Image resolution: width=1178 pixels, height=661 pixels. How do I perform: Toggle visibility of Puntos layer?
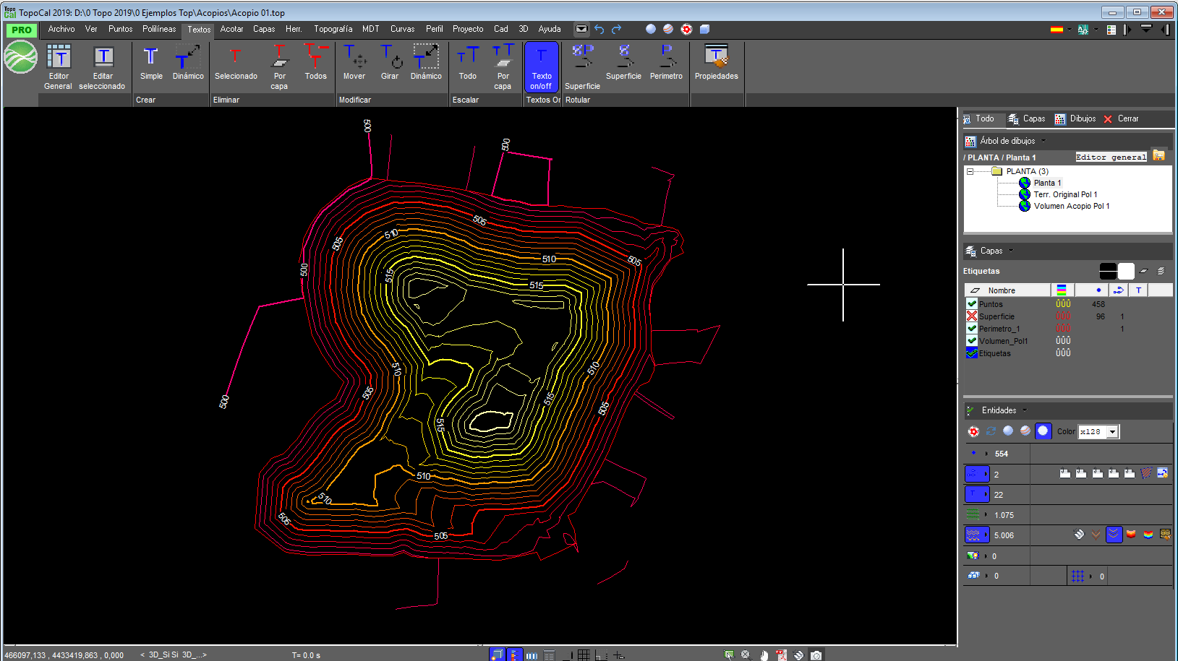click(x=972, y=304)
